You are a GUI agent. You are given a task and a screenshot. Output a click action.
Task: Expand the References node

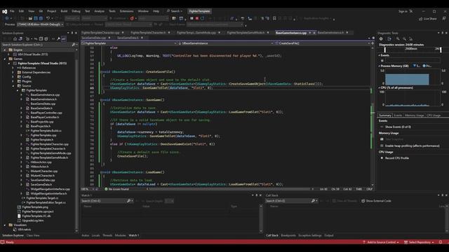pos(13,68)
